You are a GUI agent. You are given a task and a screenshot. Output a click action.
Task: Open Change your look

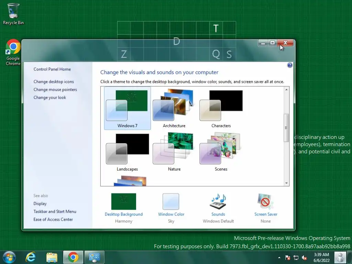(x=49, y=97)
